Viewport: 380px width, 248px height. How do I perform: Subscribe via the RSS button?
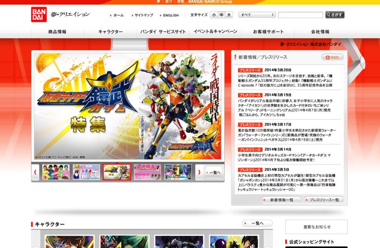point(332,57)
